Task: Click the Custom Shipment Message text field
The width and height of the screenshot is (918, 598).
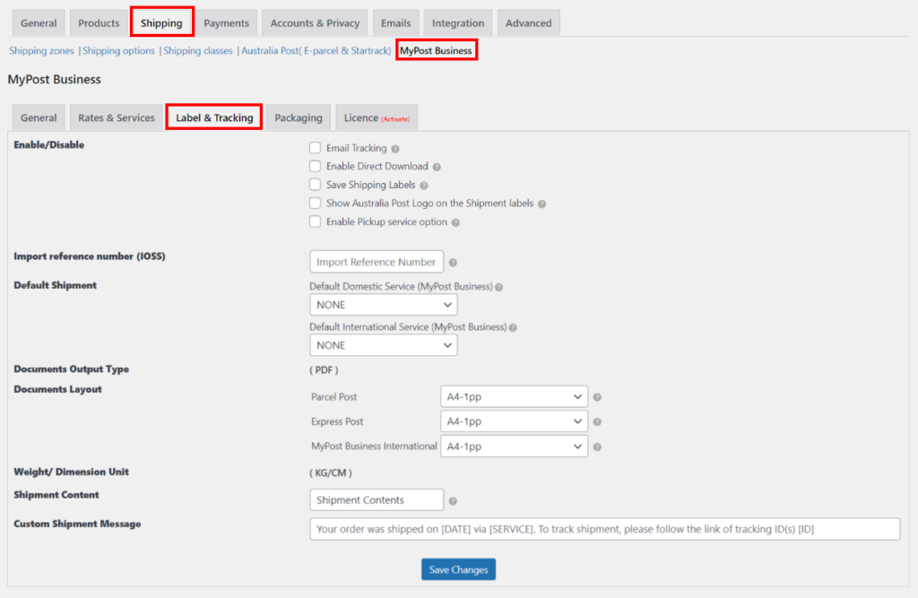Action: [605, 529]
